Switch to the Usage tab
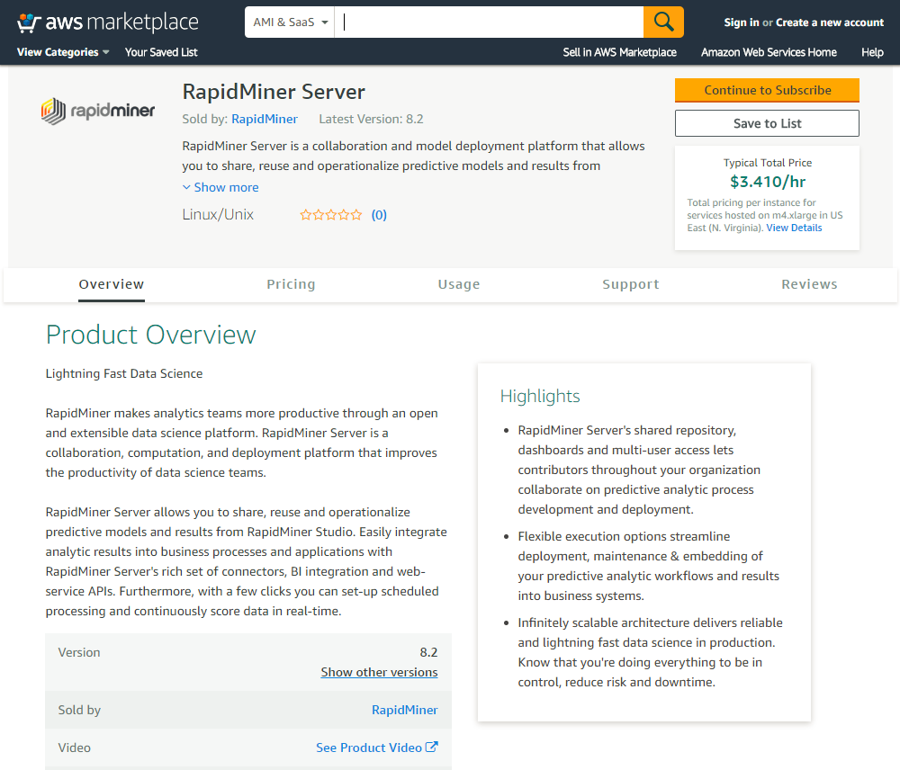The height and width of the screenshot is (770, 900). click(459, 284)
